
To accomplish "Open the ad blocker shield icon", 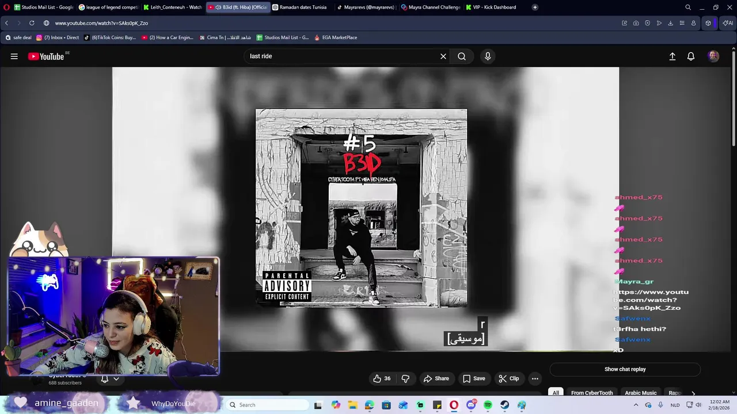I will click(647, 23).
